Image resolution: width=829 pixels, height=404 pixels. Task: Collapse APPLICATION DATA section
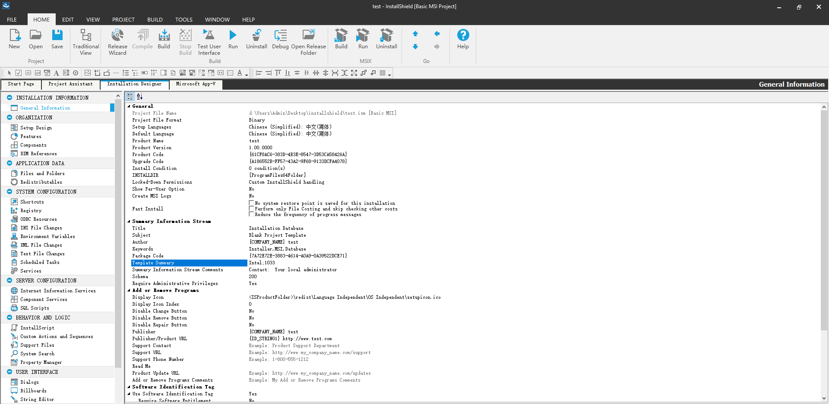(x=9, y=163)
